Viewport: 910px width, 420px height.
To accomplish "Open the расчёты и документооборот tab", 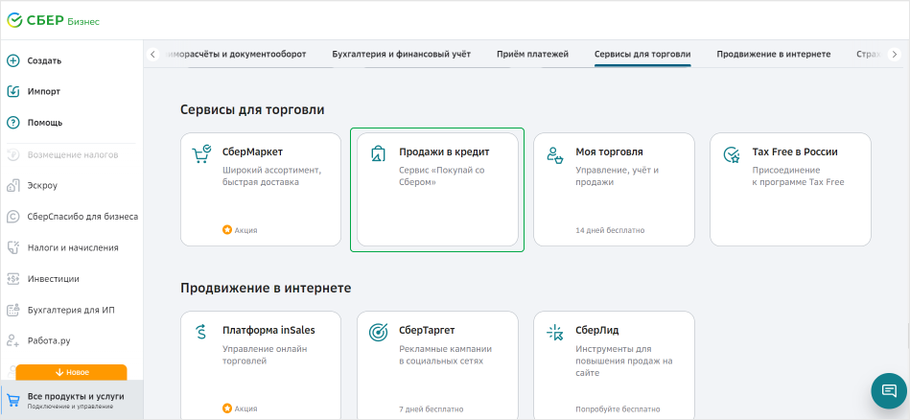I will [x=236, y=54].
